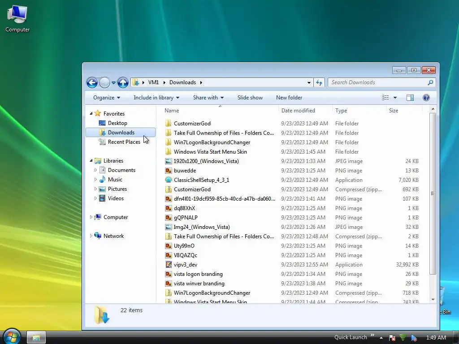
Task: Click the refresh button beside address bar
Action: point(319,82)
